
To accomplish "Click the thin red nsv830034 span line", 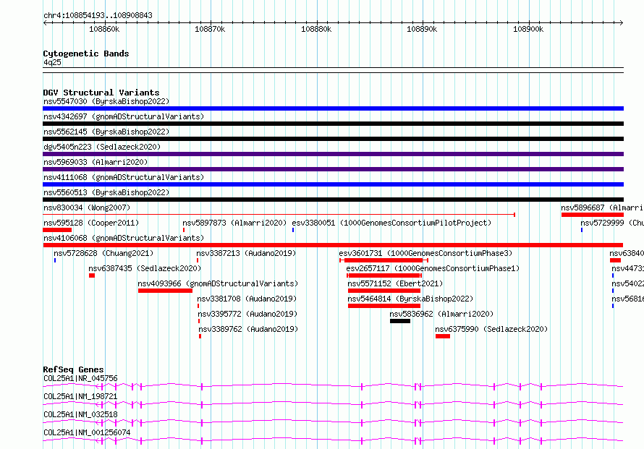I will pyautogui.click(x=279, y=215).
